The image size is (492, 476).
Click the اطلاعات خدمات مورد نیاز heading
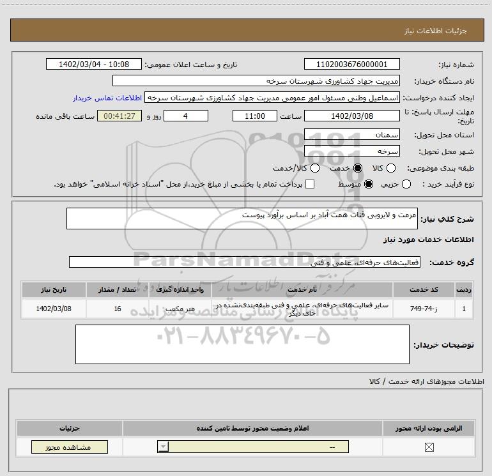pyautogui.click(x=428, y=240)
